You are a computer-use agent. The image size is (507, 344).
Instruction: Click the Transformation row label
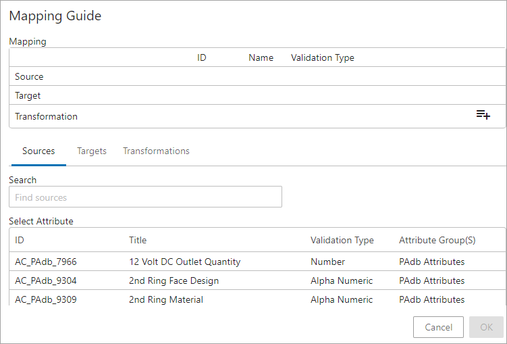[x=46, y=116]
